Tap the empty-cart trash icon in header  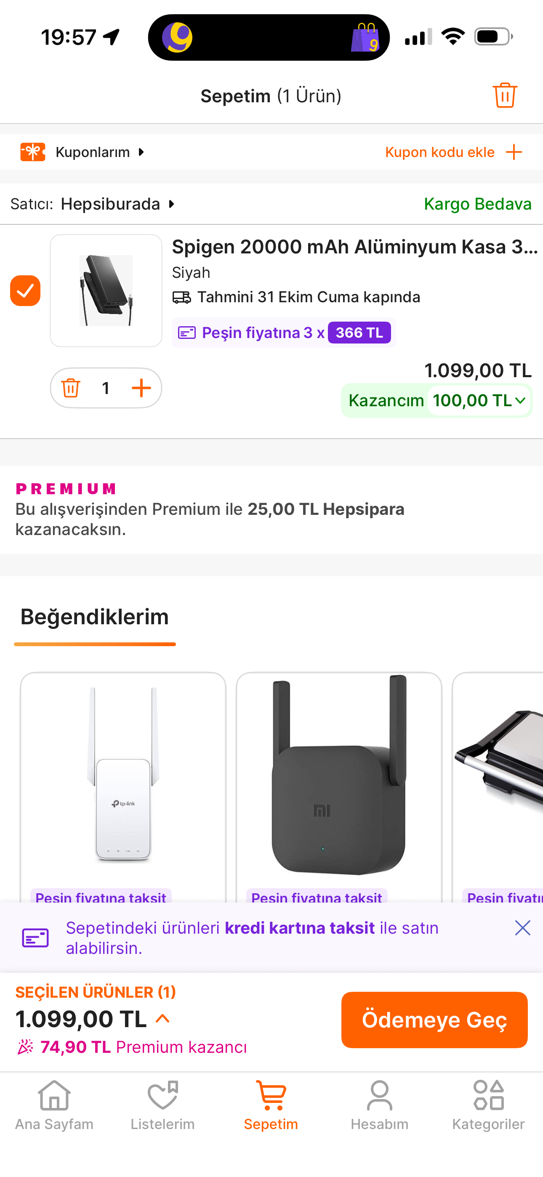point(505,96)
